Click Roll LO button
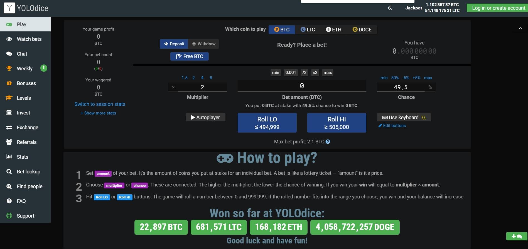This screenshot has width=528, height=249. pos(267,123)
